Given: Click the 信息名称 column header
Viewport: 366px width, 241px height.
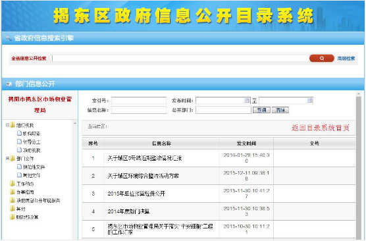Looking at the screenshot, I should [161, 144].
